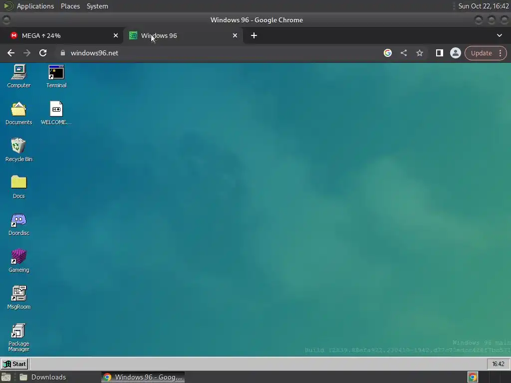This screenshot has height=383, width=511.
Task: Open the Docs folder on desktop
Action: [x=19, y=187]
